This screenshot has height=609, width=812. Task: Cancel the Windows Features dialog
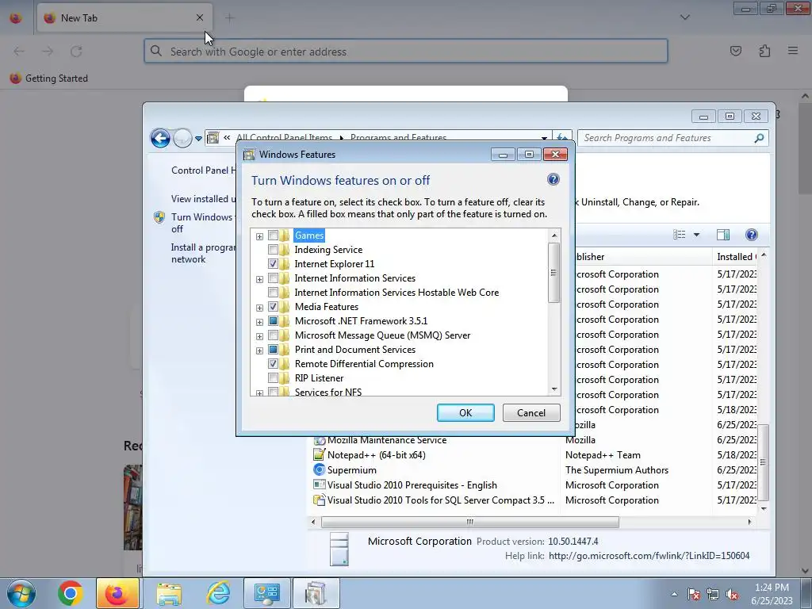tap(530, 412)
